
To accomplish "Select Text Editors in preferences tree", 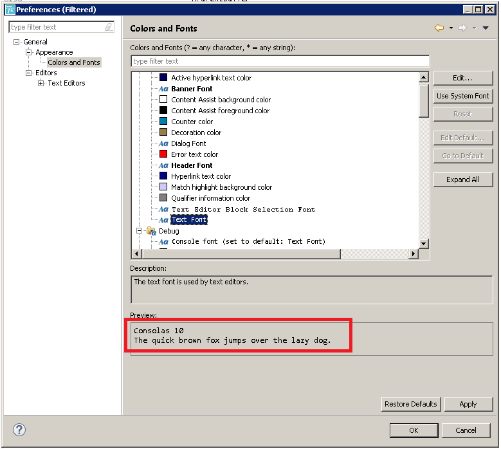I will tap(66, 83).
